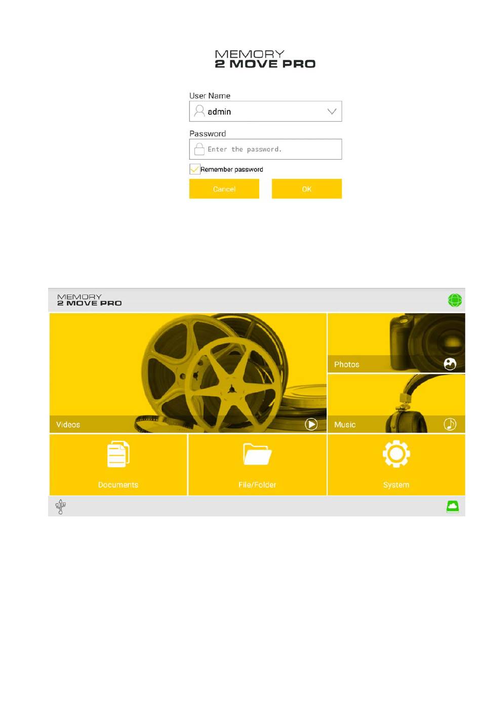Click the OK button
This screenshot has width=481, height=708.
(x=307, y=189)
